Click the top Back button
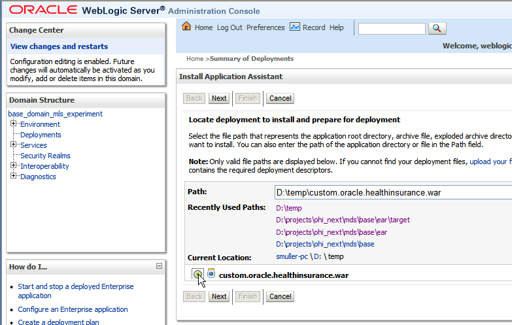The image size is (512, 325). (x=194, y=98)
